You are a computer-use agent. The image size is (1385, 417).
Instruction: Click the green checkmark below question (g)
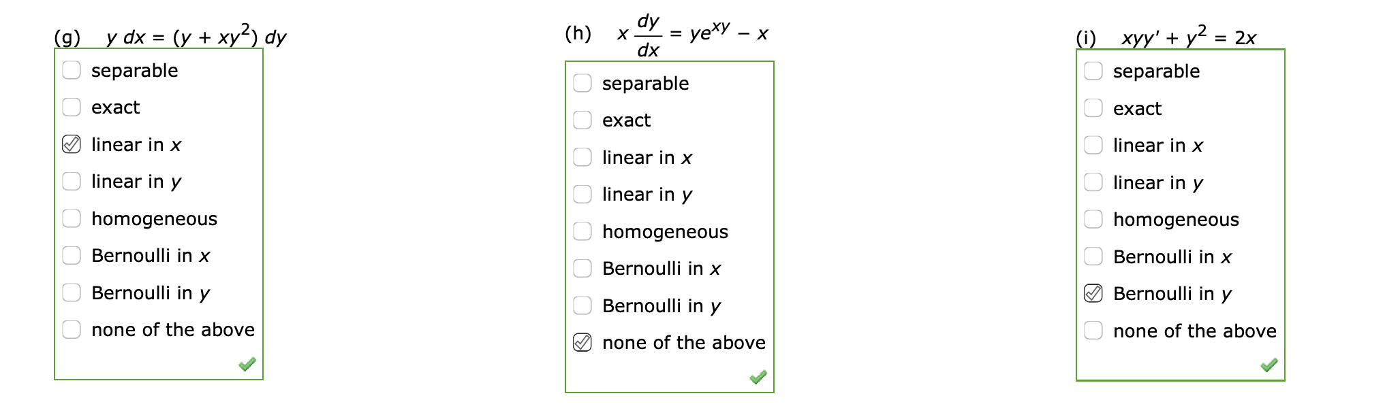tap(247, 365)
